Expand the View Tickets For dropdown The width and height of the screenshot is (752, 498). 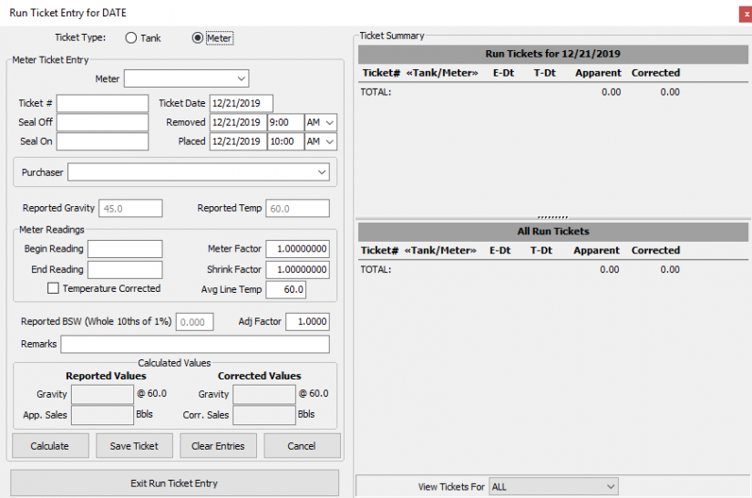click(553, 486)
